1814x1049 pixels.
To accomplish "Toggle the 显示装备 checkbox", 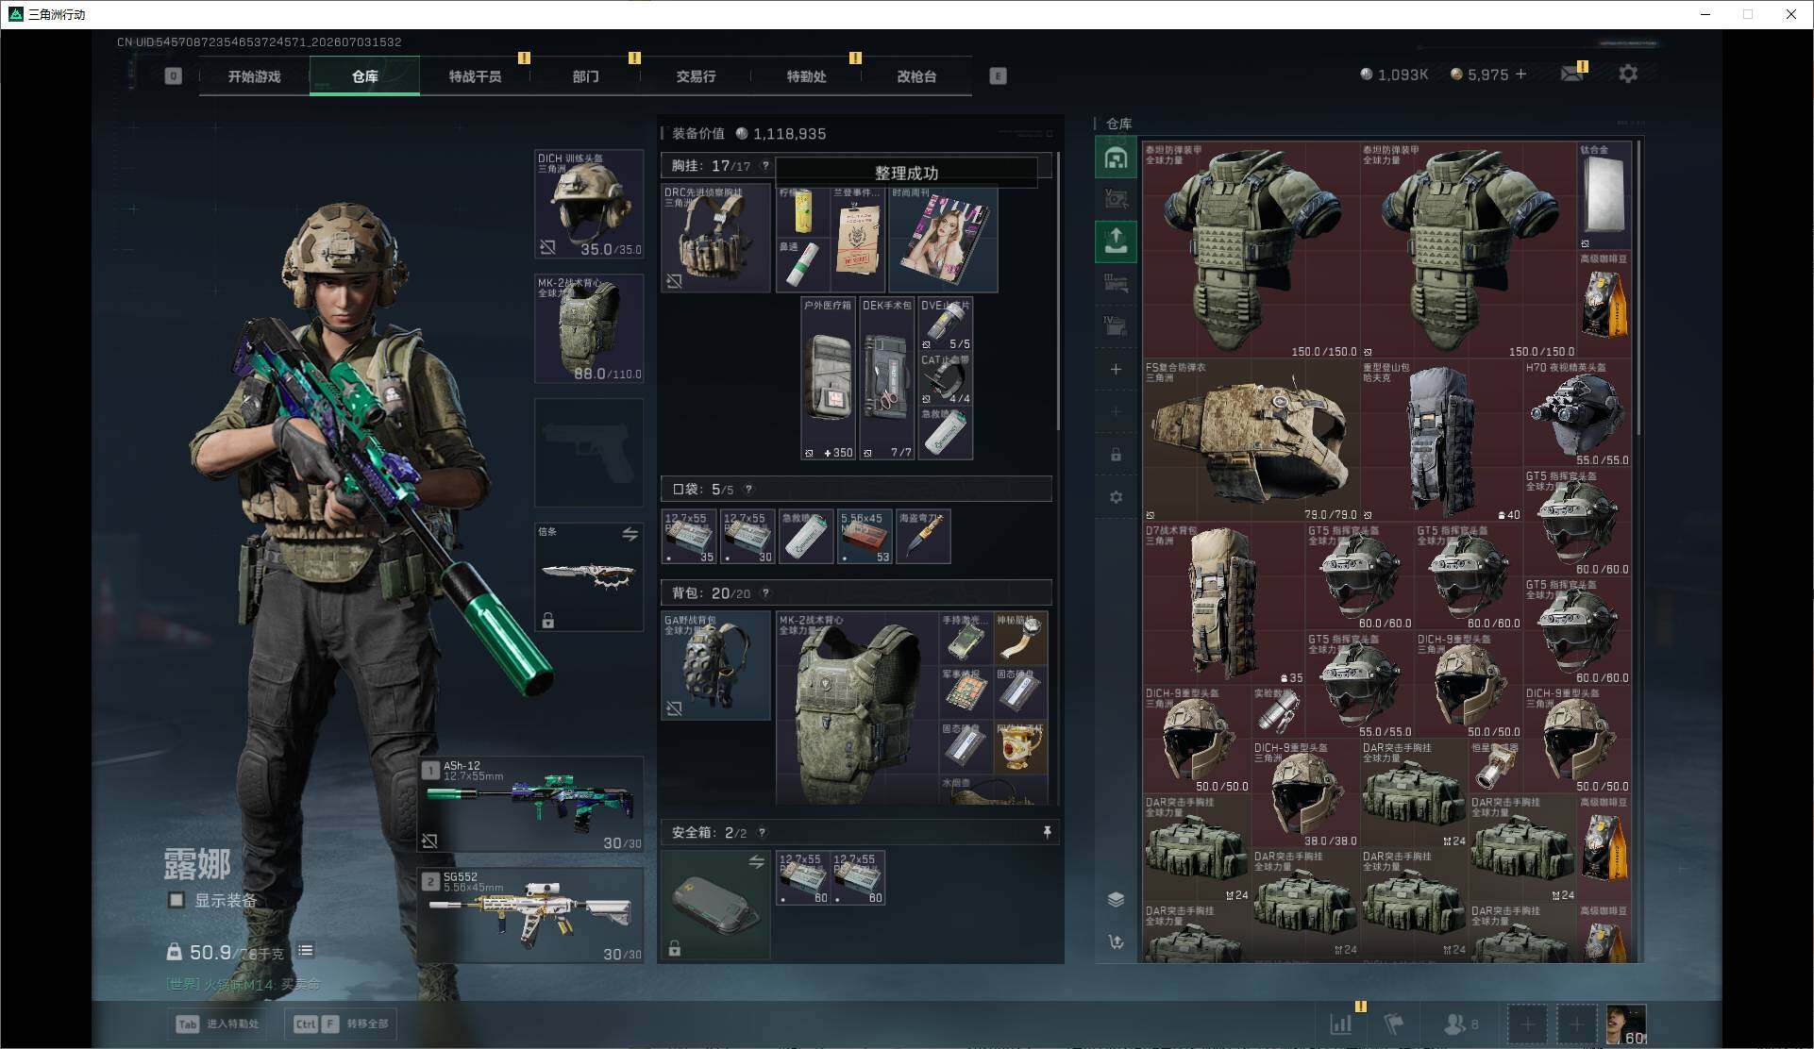I will point(176,900).
